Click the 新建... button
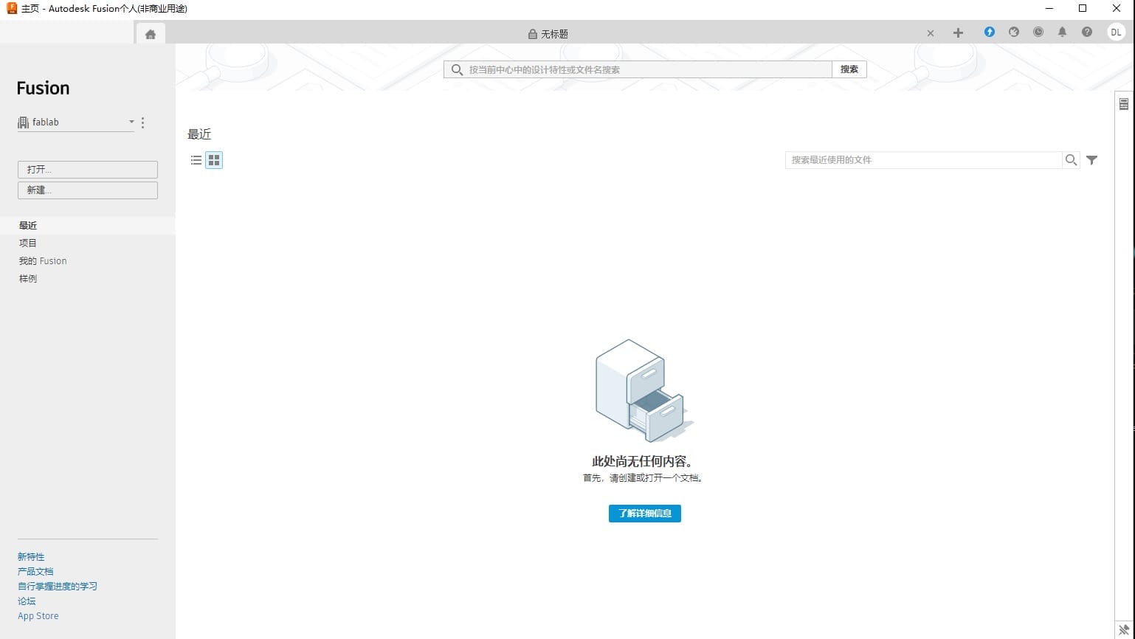Image resolution: width=1135 pixels, height=639 pixels. tap(88, 190)
